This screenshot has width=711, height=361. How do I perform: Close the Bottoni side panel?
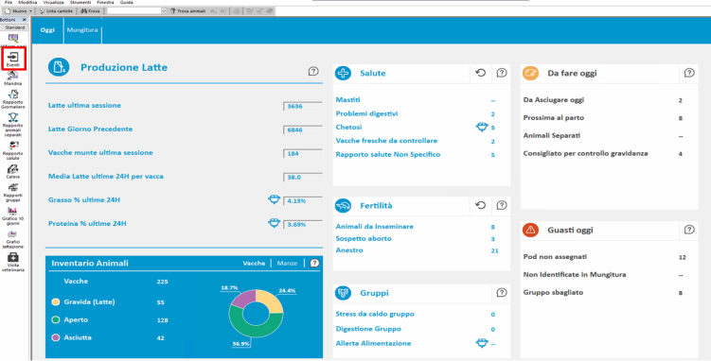click(24, 20)
